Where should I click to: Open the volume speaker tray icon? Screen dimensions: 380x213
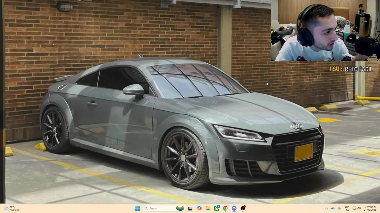click(359, 208)
